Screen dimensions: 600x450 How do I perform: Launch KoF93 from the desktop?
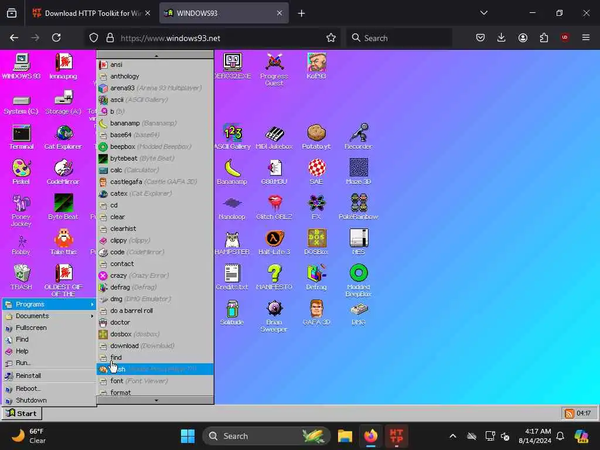pos(316,66)
